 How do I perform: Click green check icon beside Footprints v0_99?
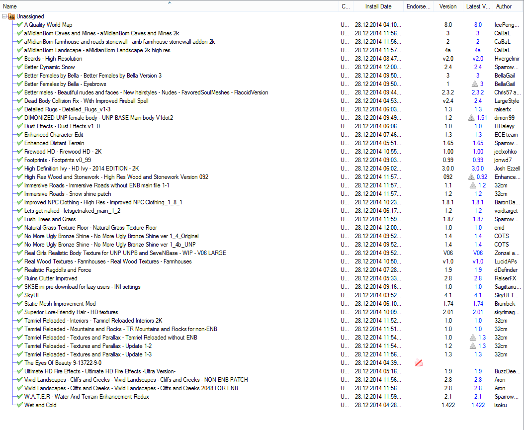click(20, 160)
